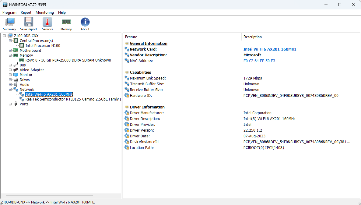
Task: Open the Memory toolbar icon
Action: (x=66, y=22)
